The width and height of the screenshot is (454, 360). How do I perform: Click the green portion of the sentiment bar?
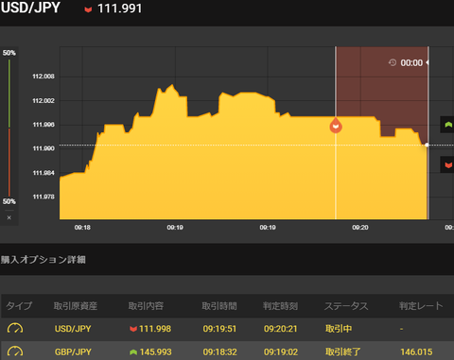pos(9,94)
